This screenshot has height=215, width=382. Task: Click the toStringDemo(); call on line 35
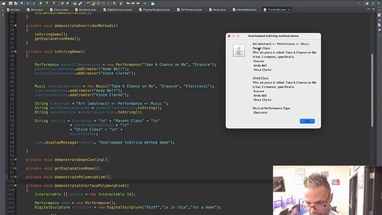(51, 35)
